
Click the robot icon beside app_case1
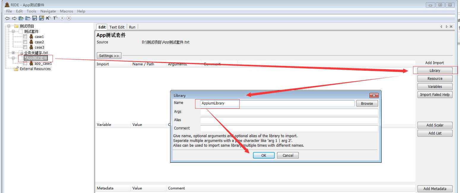point(31,63)
